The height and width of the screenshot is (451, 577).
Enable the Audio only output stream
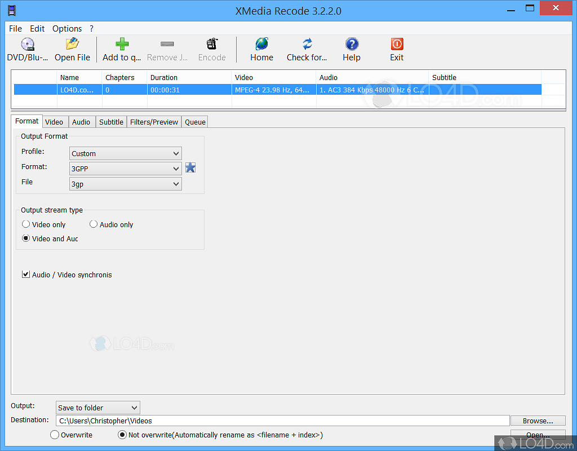pos(94,224)
